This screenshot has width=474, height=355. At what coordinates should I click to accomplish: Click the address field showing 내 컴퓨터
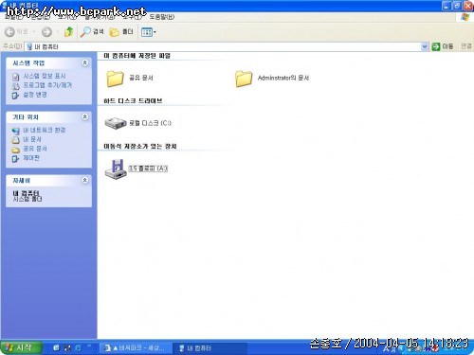pyautogui.click(x=223, y=46)
